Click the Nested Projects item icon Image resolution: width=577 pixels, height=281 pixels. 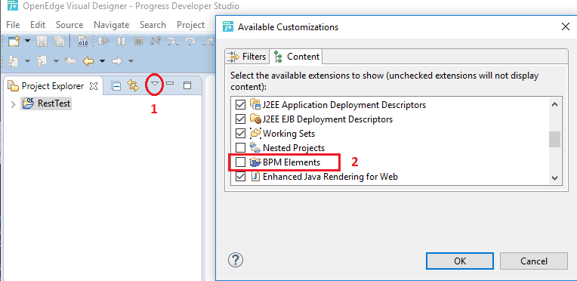tap(255, 148)
